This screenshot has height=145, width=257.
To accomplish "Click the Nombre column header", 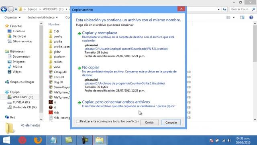I will click(x=54, y=24).
